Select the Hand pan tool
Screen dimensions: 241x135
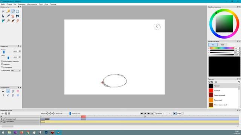click(x=13, y=16)
